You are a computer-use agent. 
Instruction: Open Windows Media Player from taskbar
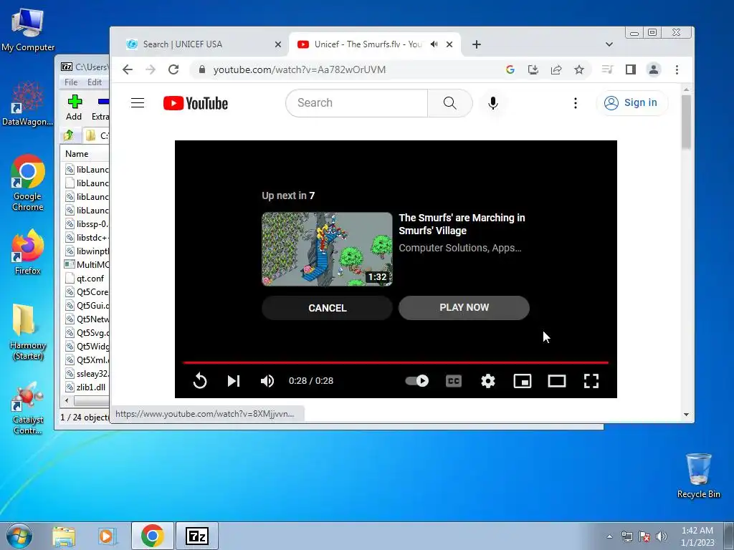pyautogui.click(x=108, y=536)
